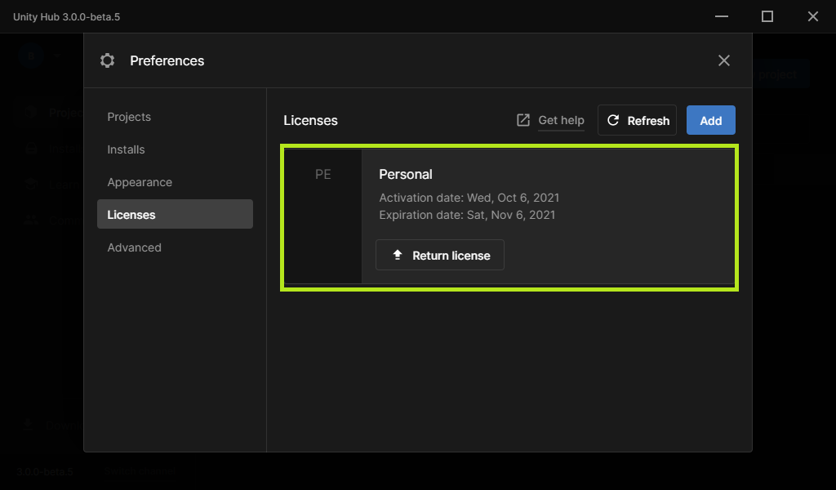Open the Projects preferences section
This screenshot has height=490, width=836.
[x=129, y=117]
